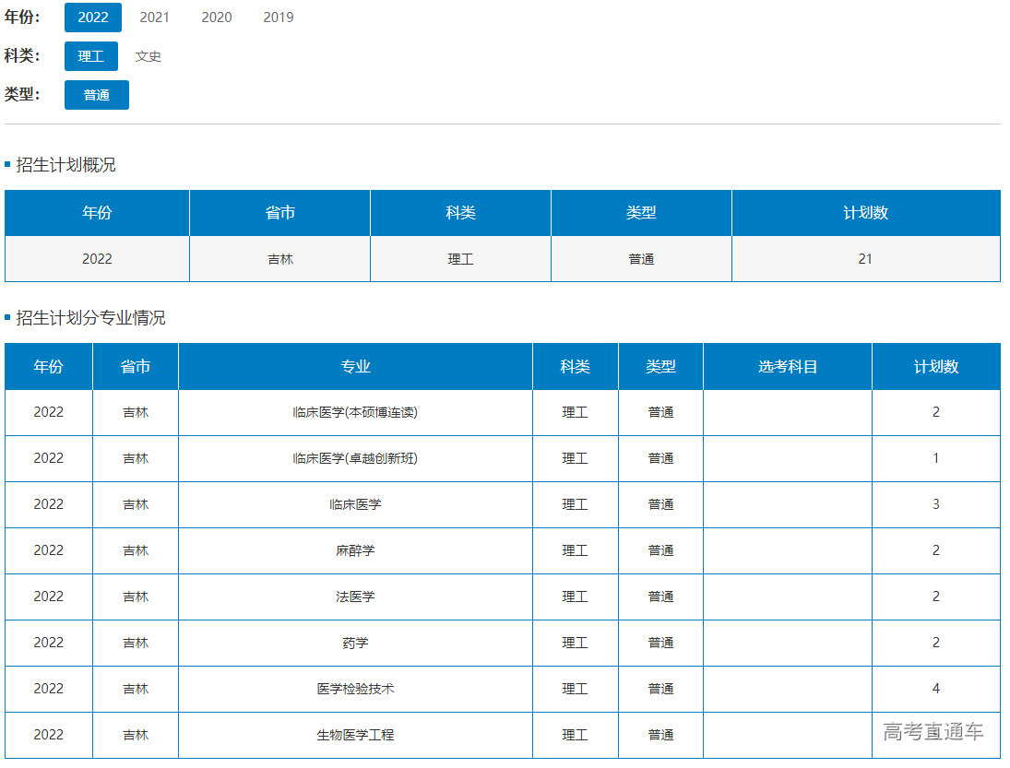This screenshot has width=1010, height=768.
Task: Choose the 2019 year option
Action: click(x=279, y=18)
